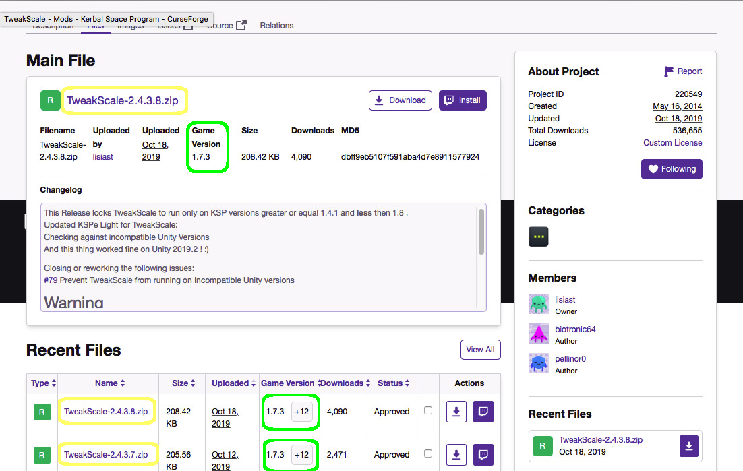Click green R badge in the sidebar Recent Files card
743x471 pixels.
[x=543, y=446]
